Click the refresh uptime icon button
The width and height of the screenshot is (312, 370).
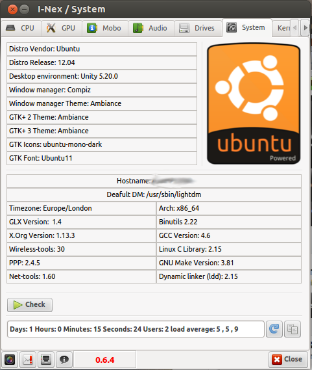[x=274, y=329]
